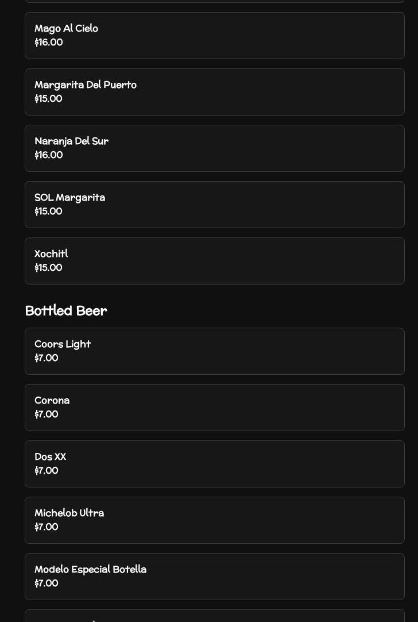Screen dimensions: 418x622
Task: Click the $16.00 price under Mago Al Cielo
Action: [x=49, y=42]
